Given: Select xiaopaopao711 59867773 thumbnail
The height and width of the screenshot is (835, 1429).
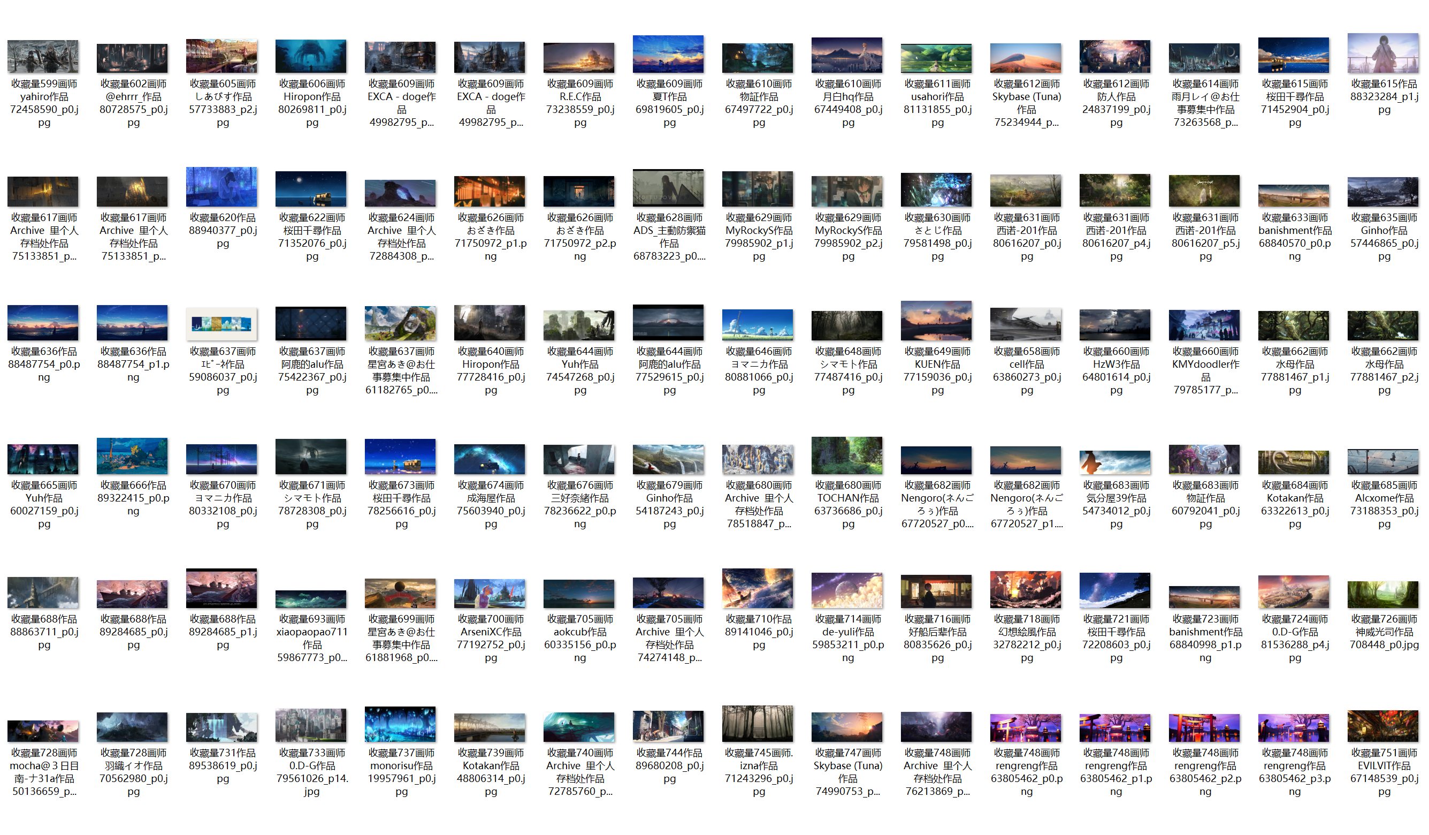Looking at the screenshot, I should pyautogui.click(x=311, y=599).
